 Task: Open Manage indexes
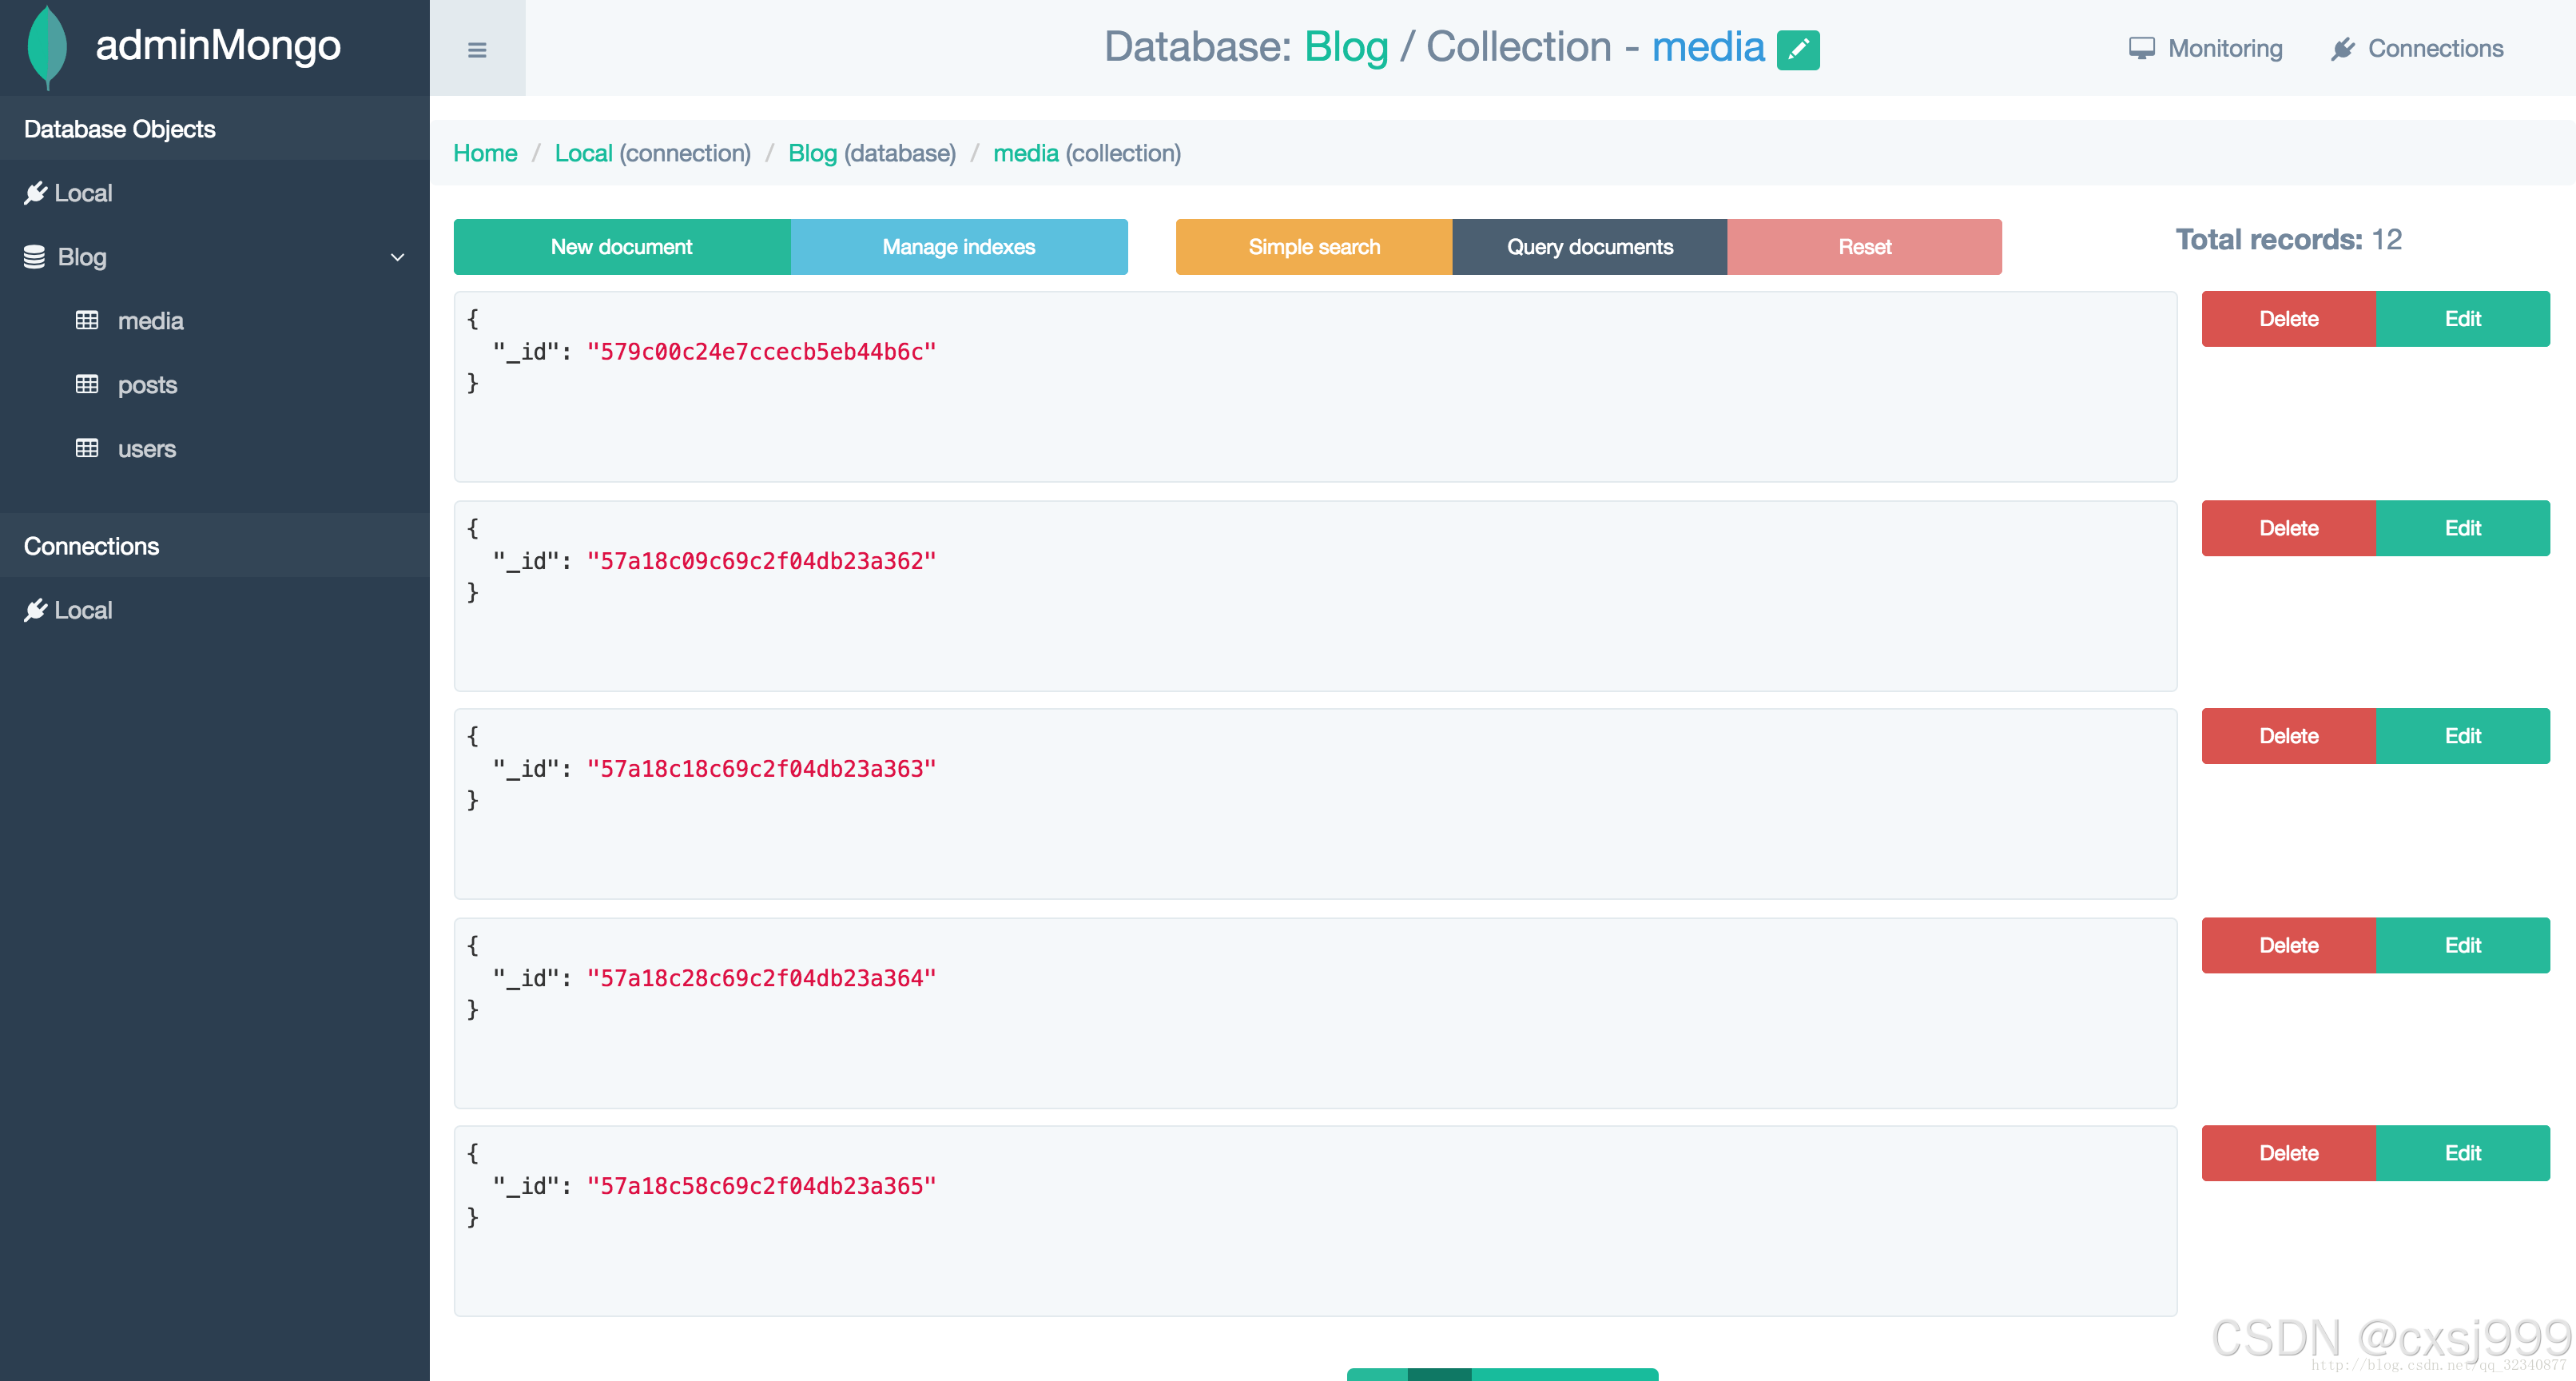click(x=958, y=247)
